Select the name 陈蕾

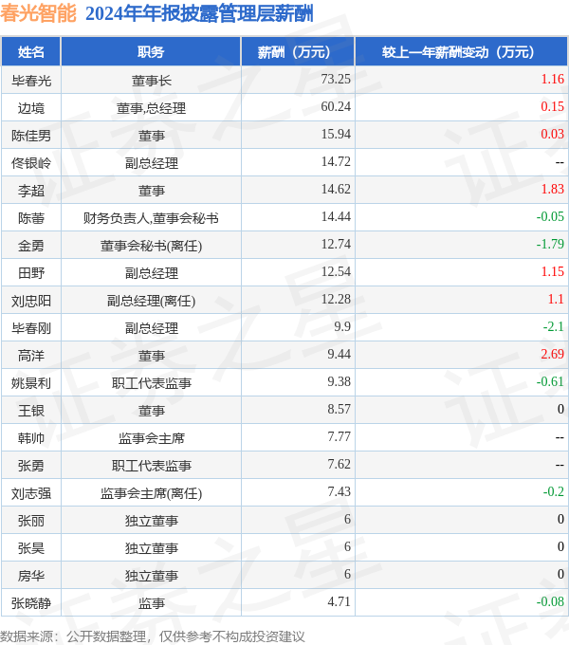[31, 218]
